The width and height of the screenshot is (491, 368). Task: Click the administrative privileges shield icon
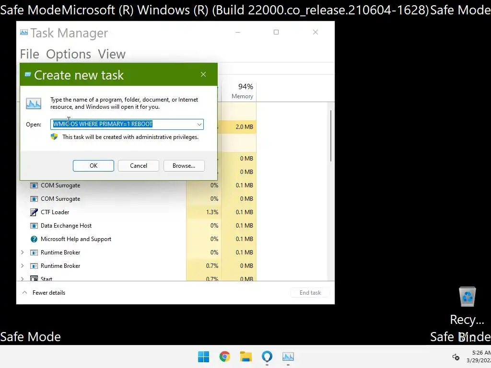[x=54, y=137]
